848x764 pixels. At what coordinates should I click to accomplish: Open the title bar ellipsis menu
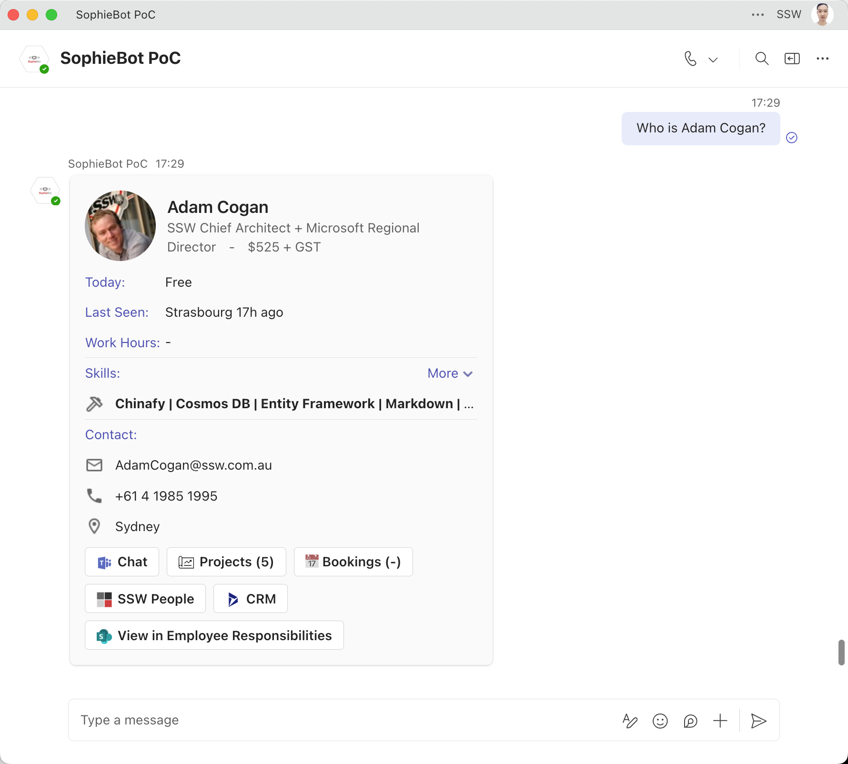point(757,15)
